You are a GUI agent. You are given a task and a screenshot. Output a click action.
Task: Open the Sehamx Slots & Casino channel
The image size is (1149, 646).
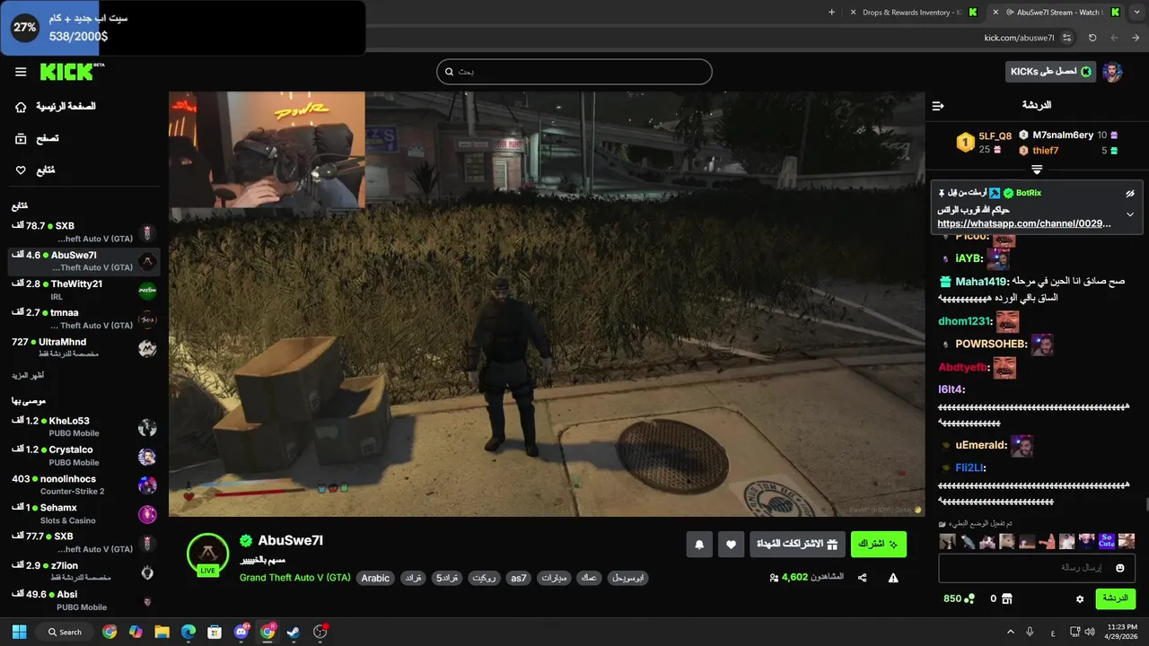85,513
